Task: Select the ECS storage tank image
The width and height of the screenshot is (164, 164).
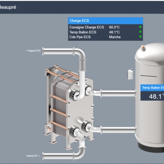Action: pos(149,98)
